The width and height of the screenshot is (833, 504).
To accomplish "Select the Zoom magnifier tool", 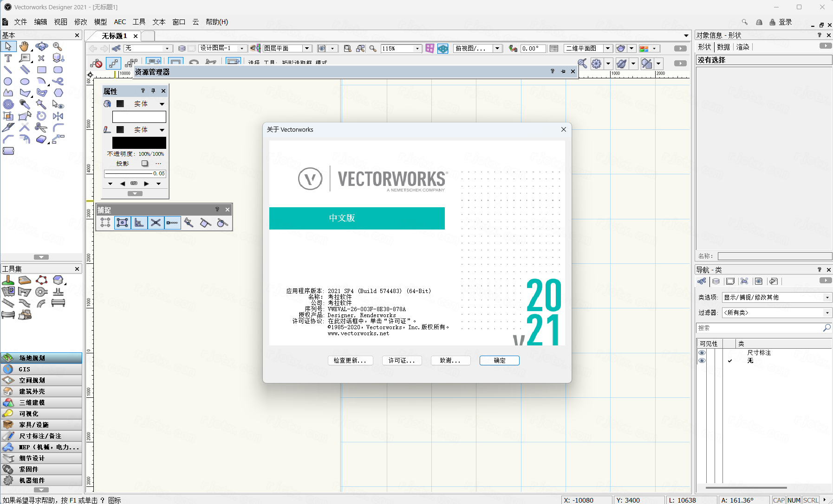I will coord(58,47).
